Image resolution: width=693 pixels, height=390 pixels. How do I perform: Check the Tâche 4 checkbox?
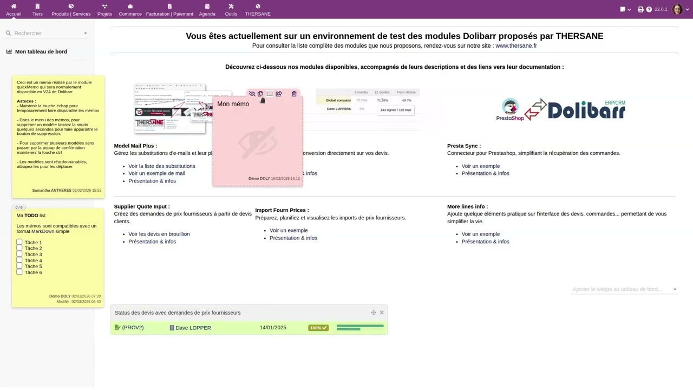[x=19, y=260]
